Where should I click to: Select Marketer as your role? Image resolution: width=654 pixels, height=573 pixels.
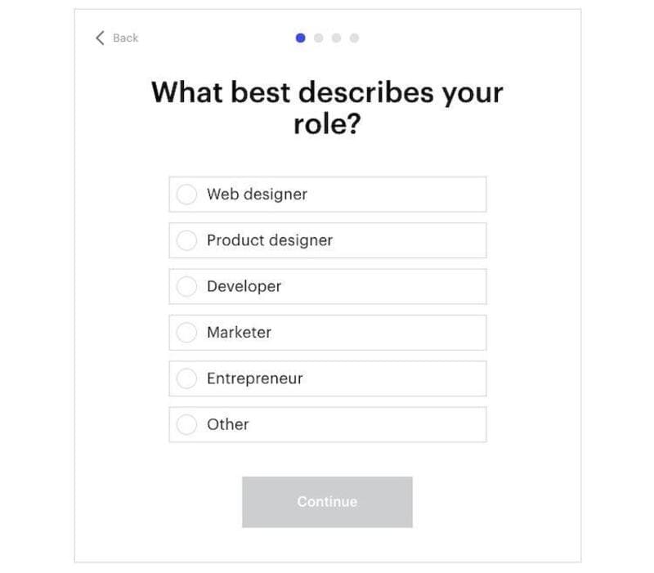coord(186,333)
